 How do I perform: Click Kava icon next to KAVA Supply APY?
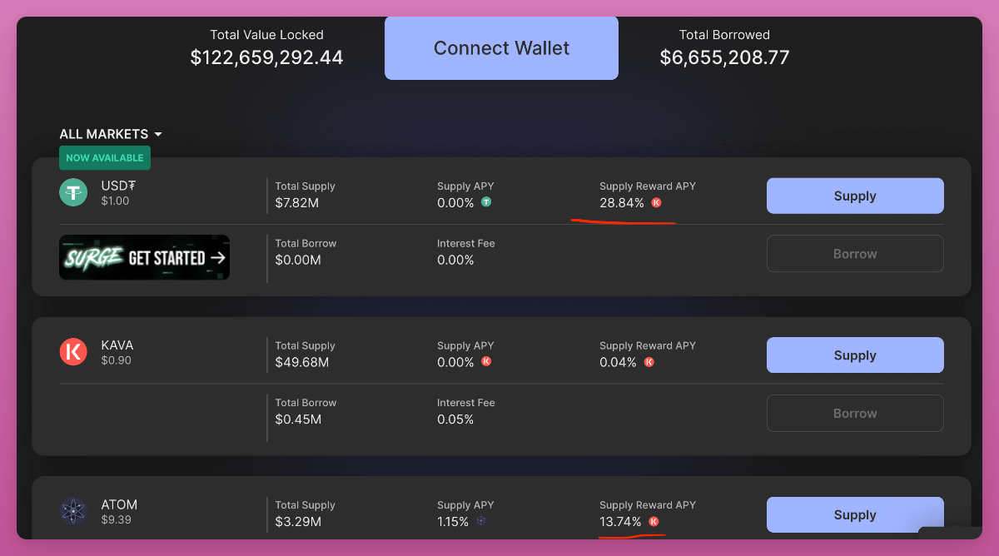[x=486, y=362]
